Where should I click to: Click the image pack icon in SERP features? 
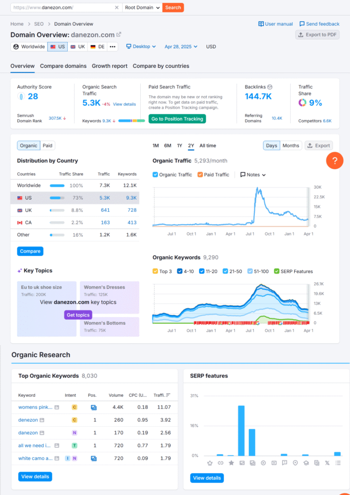click(253, 463)
